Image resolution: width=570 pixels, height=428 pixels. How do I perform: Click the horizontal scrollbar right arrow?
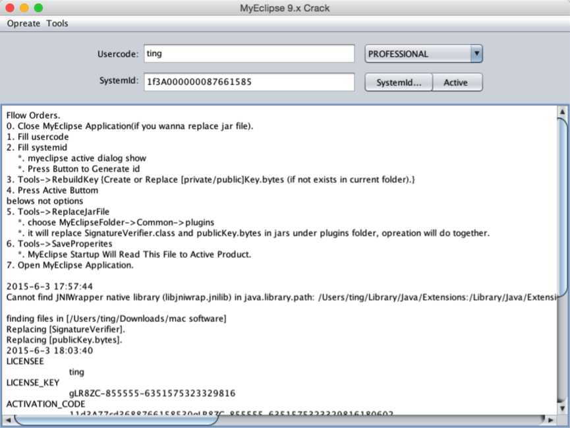pos(551,420)
